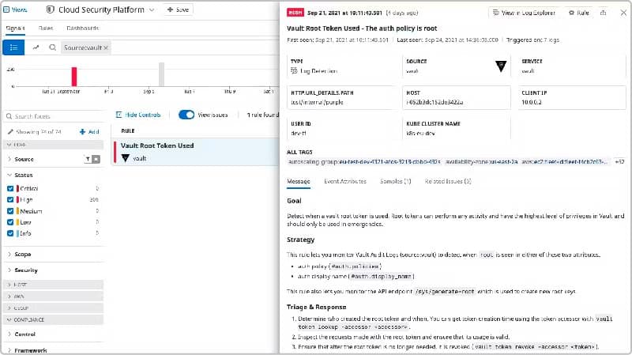
Task: Switch to the timeseries graph view icon
Action: [36, 47]
